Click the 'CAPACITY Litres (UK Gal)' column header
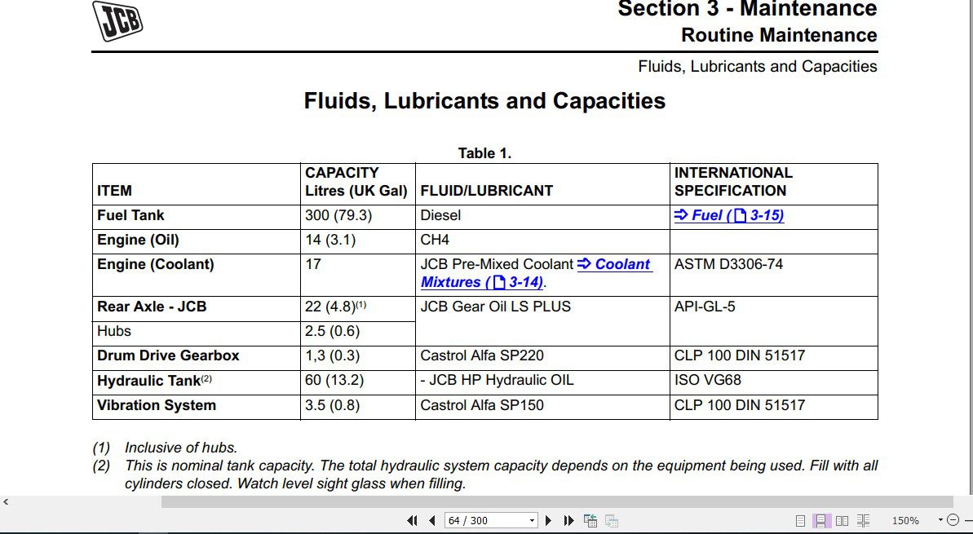Screen dimensions: 973x534 356,182
